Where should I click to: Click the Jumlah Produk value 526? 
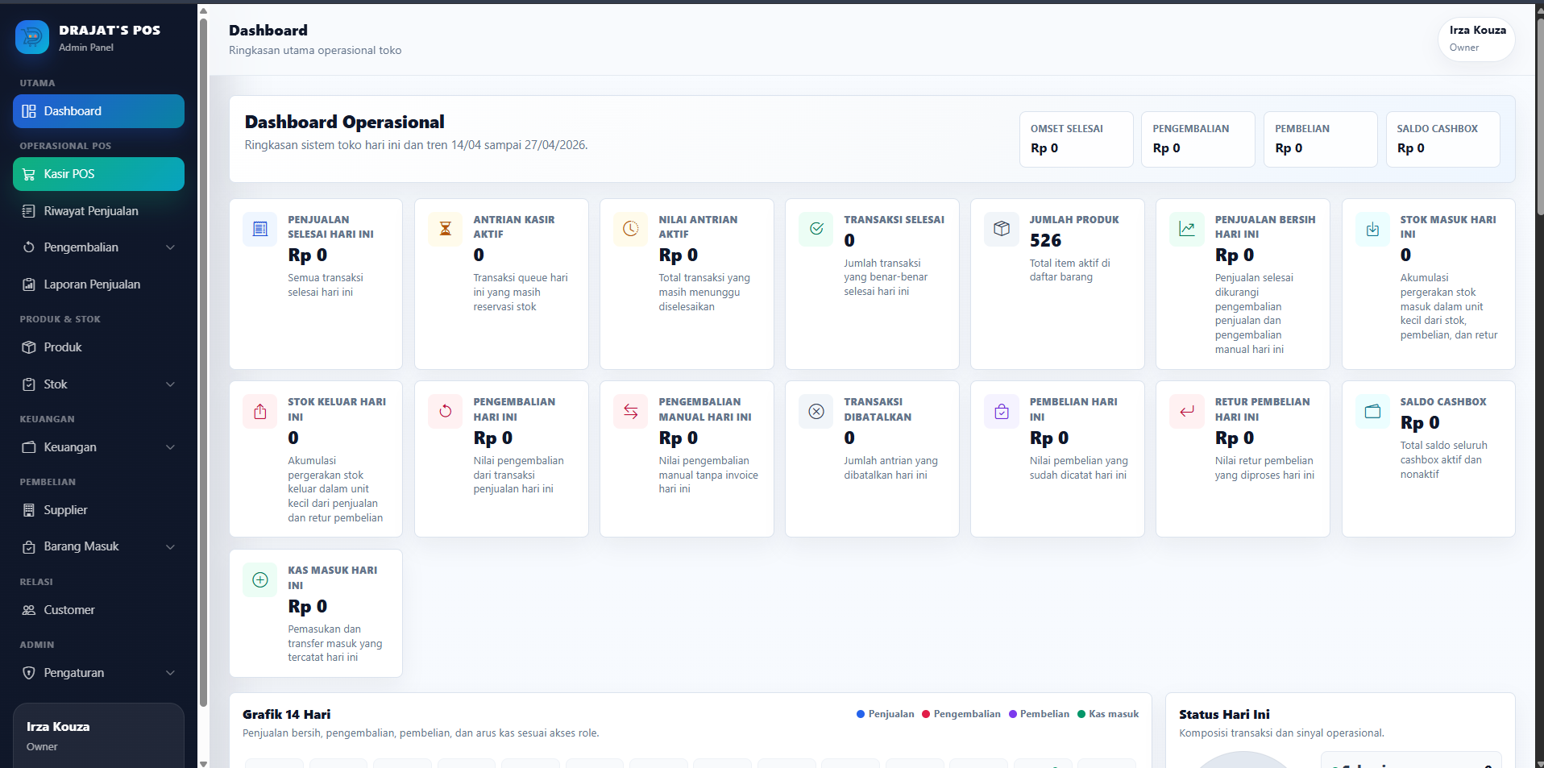pos(1045,240)
